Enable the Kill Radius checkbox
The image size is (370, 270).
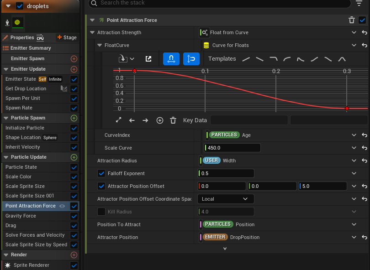pos(101,212)
